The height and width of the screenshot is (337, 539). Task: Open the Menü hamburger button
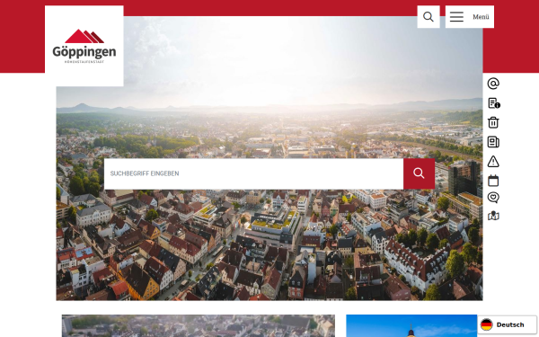click(470, 16)
